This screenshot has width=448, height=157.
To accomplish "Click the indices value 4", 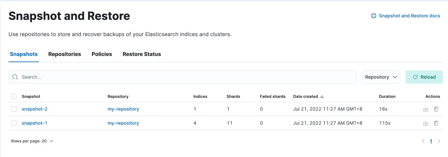I will click(195, 123).
